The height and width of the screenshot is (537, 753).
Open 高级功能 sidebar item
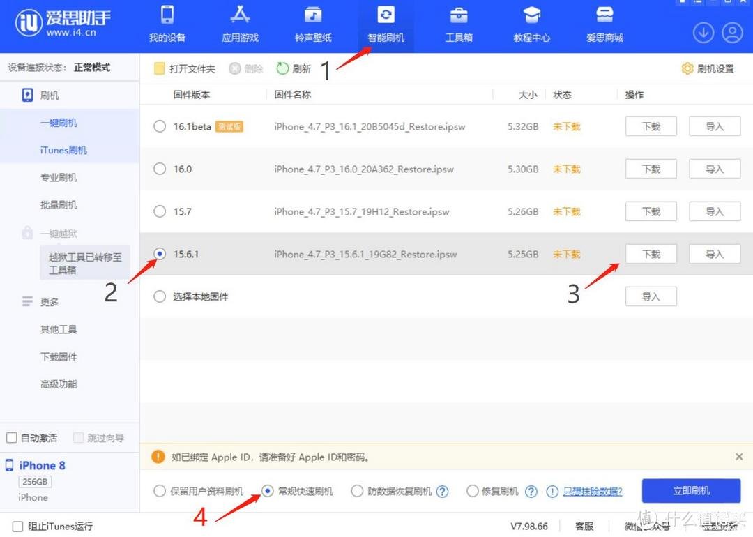59,384
